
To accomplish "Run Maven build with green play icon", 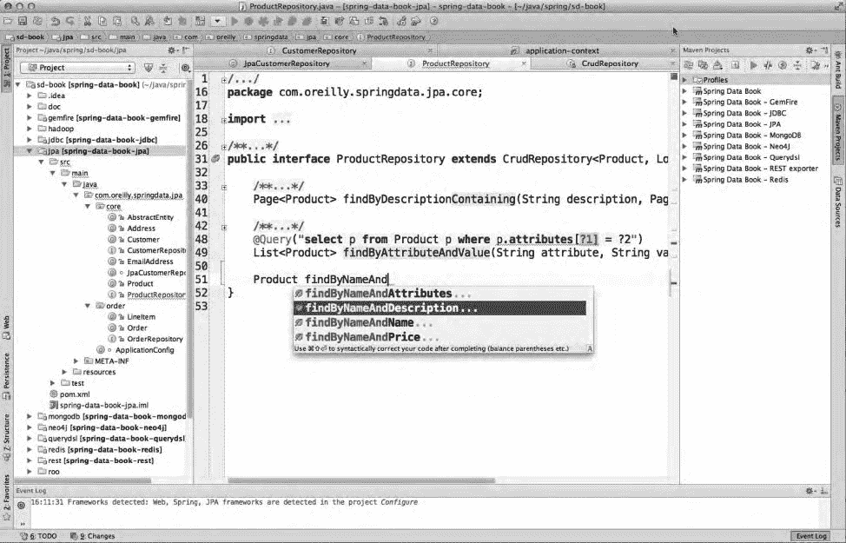I will pyautogui.click(x=754, y=65).
